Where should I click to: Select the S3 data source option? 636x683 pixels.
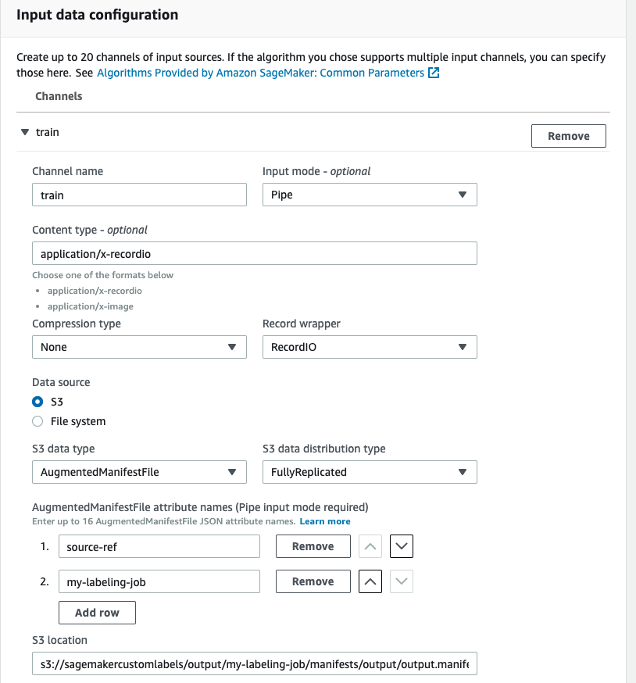click(x=38, y=402)
